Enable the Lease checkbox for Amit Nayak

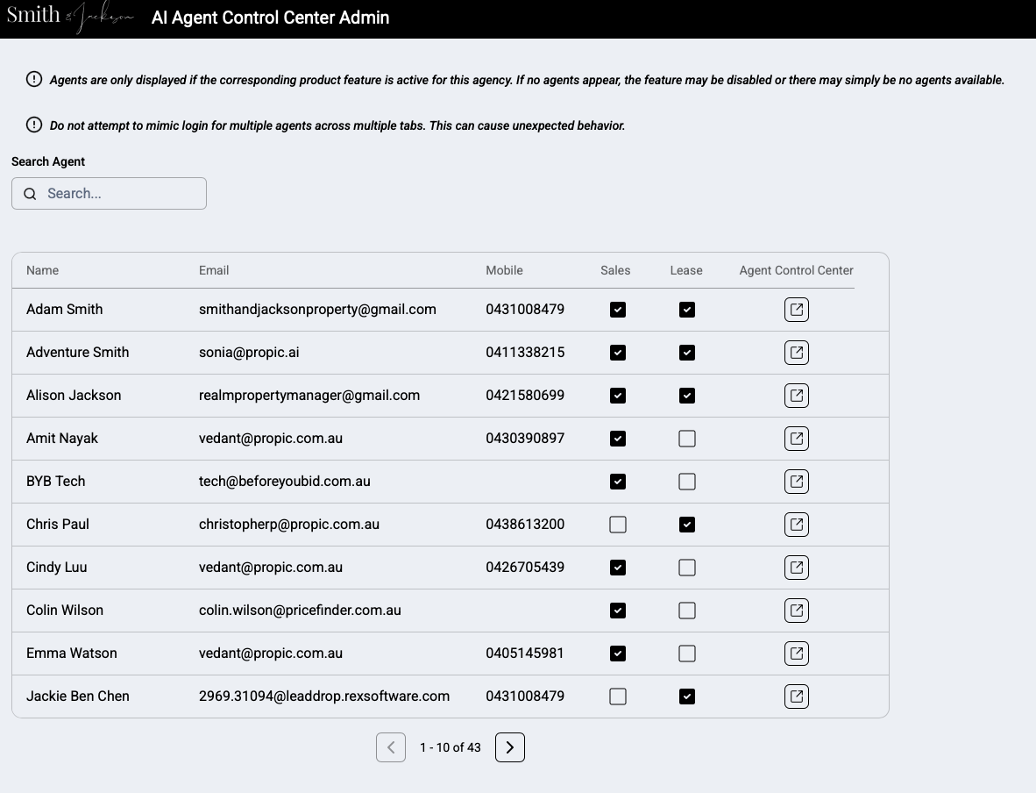[x=687, y=438]
